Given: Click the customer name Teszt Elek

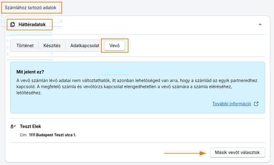Looking at the screenshot, I should (x=31, y=127).
